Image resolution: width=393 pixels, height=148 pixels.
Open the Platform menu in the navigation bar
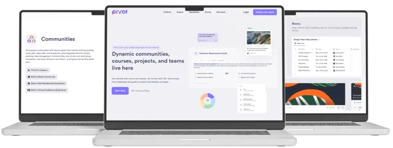pos(167,12)
